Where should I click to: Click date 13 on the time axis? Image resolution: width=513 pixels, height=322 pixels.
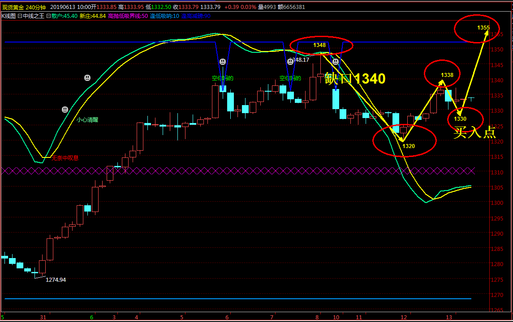pos(449,318)
